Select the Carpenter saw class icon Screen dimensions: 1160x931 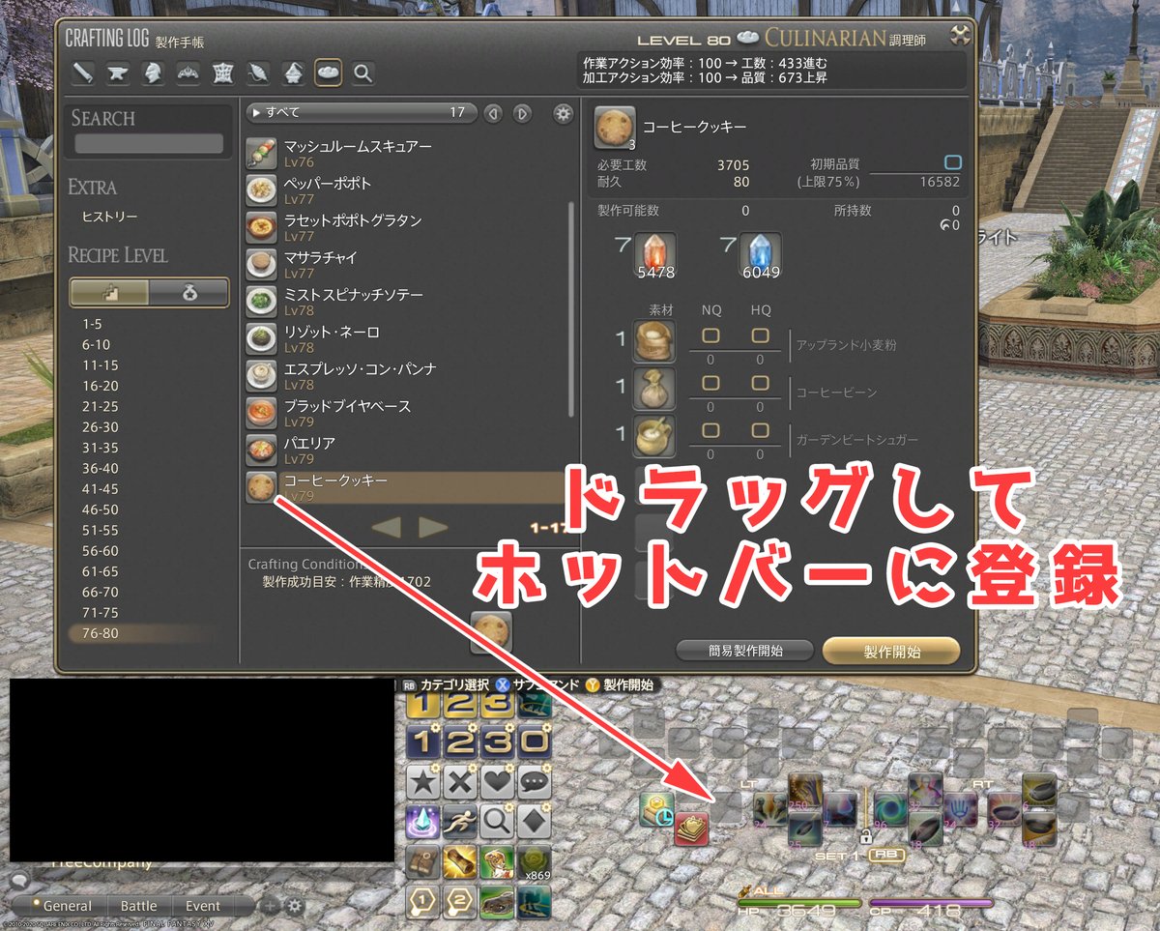pyautogui.click(x=84, y=73)
